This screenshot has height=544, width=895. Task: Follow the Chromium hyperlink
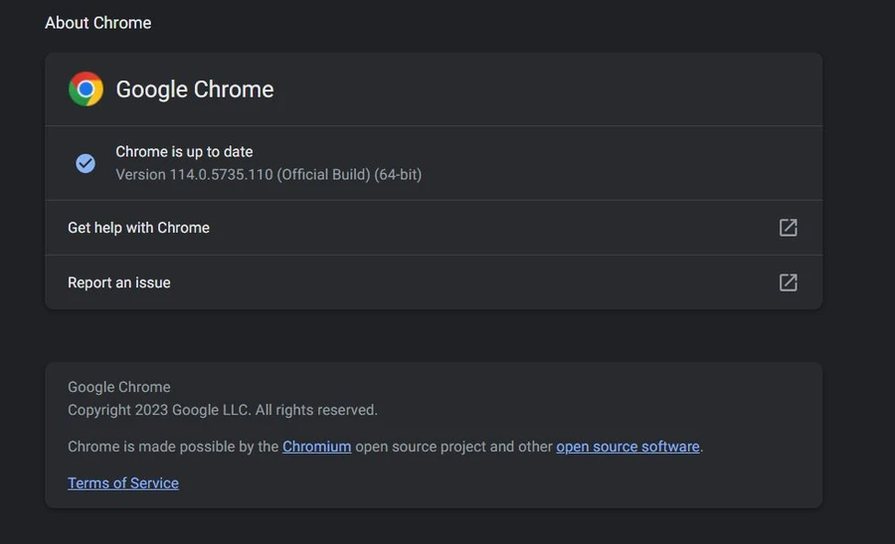tap(317, 447)
